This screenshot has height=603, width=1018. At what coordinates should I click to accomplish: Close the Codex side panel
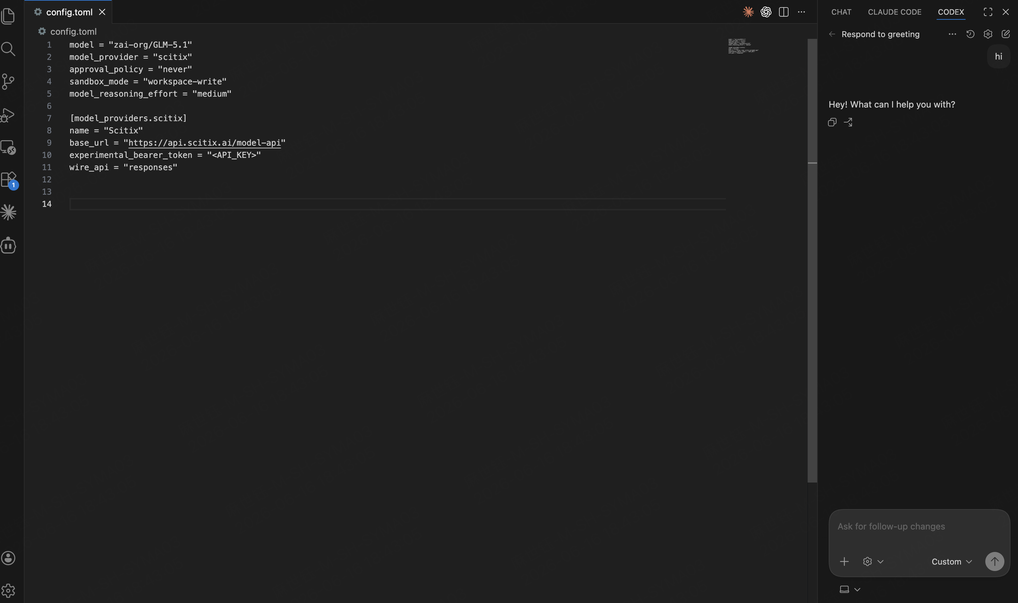(1005, 12)
